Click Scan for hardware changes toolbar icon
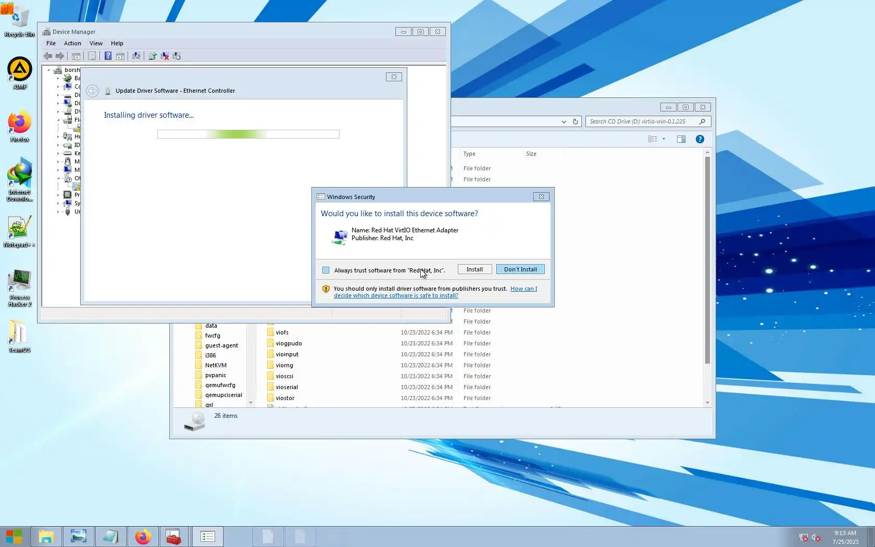The height and width of the screenshot is (547, 875). [136, 56]
